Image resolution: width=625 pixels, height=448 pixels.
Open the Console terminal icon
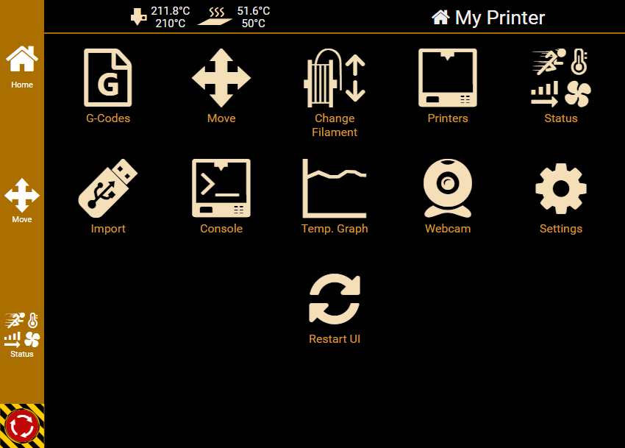click(221, 188)
